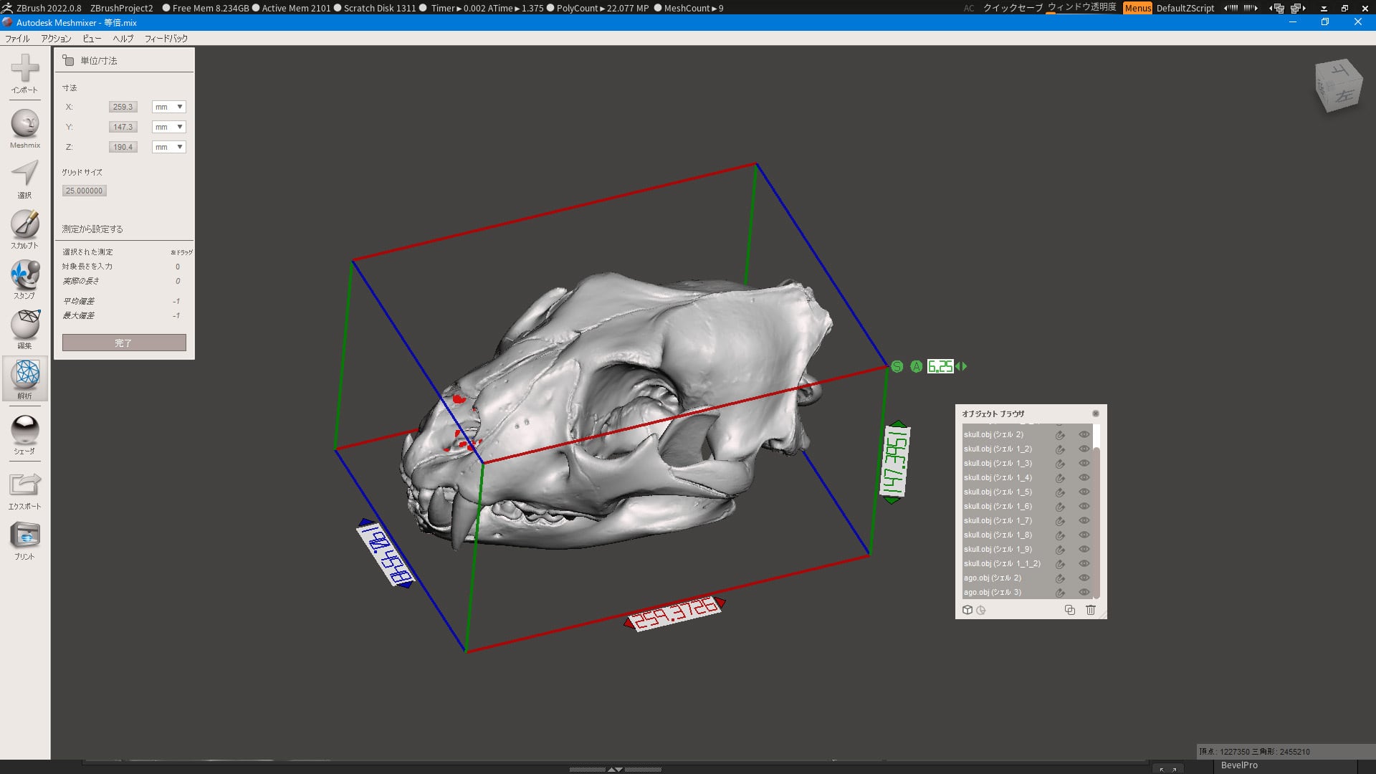Open the アクション (Actions) menu
This screenshot has height=774, width=1376.
[56, 39]
